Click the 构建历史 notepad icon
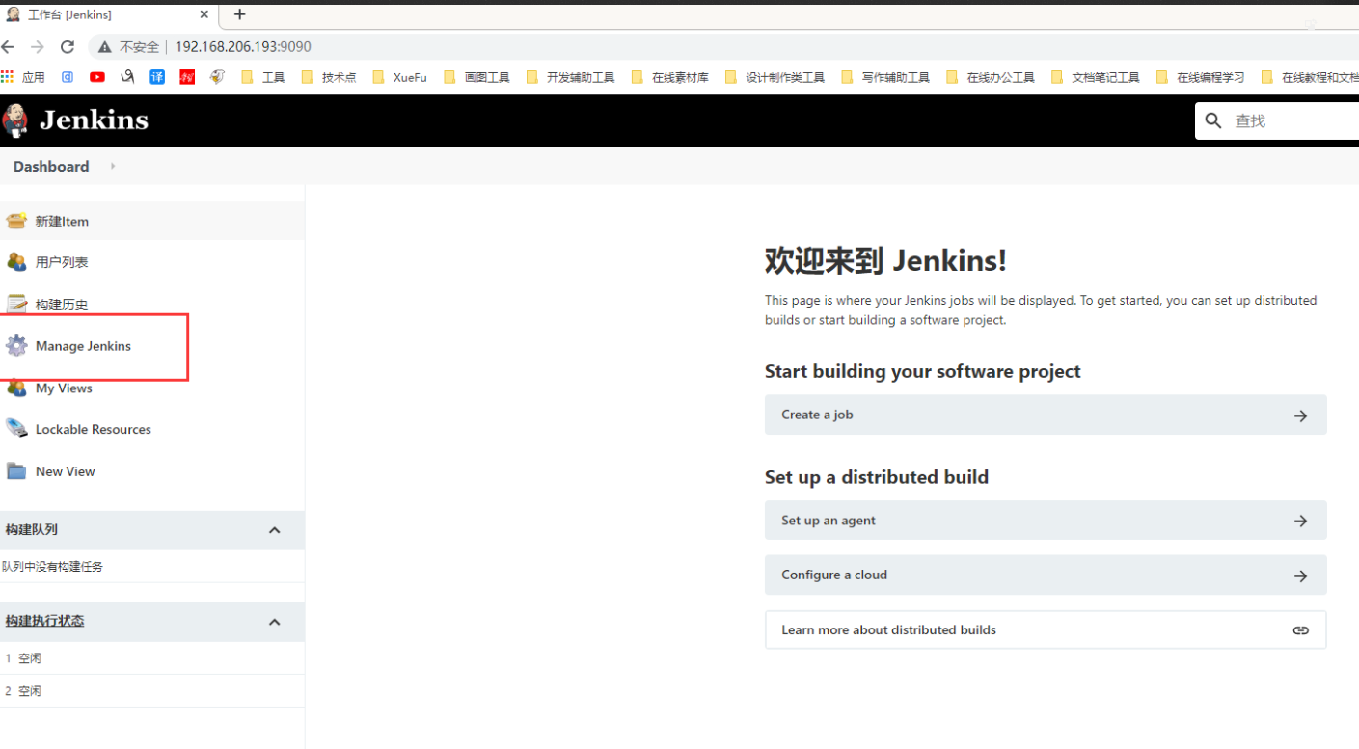The image size is (1359, 749). point(16,304)
